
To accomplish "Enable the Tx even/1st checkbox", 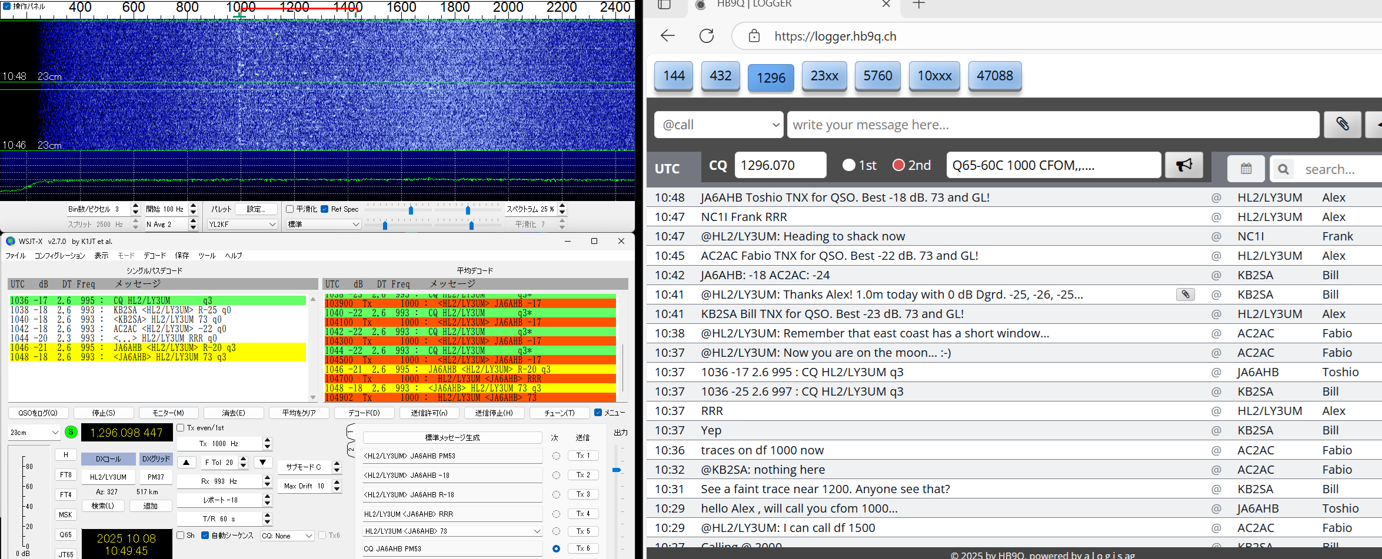I will [181, 428].
